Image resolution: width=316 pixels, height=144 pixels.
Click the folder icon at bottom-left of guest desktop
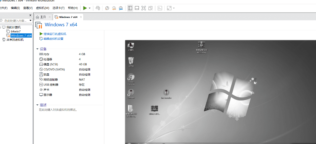click(131, 111)
